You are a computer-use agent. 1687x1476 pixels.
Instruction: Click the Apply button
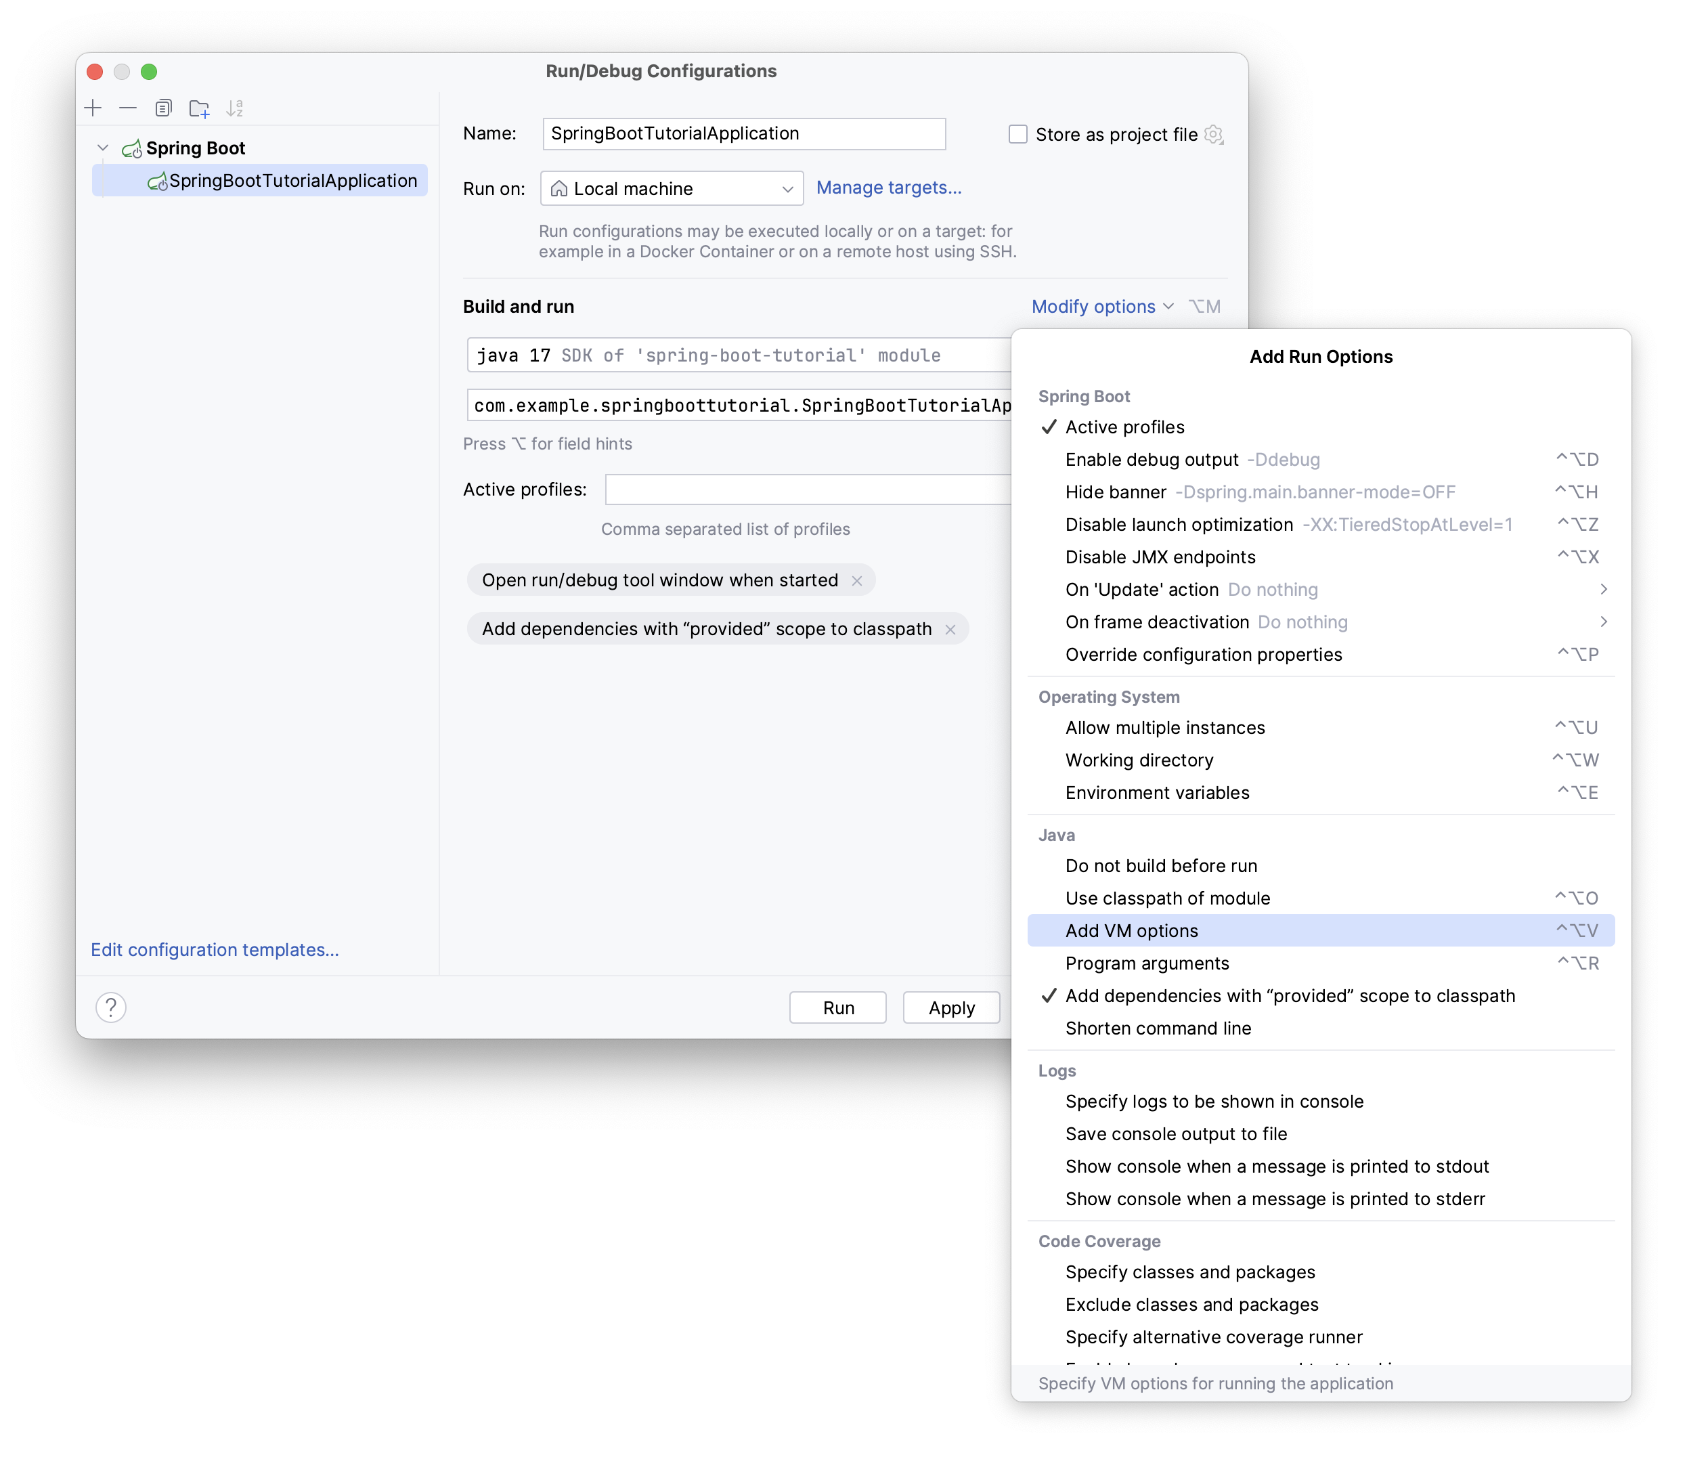[x=952, y=1007]
